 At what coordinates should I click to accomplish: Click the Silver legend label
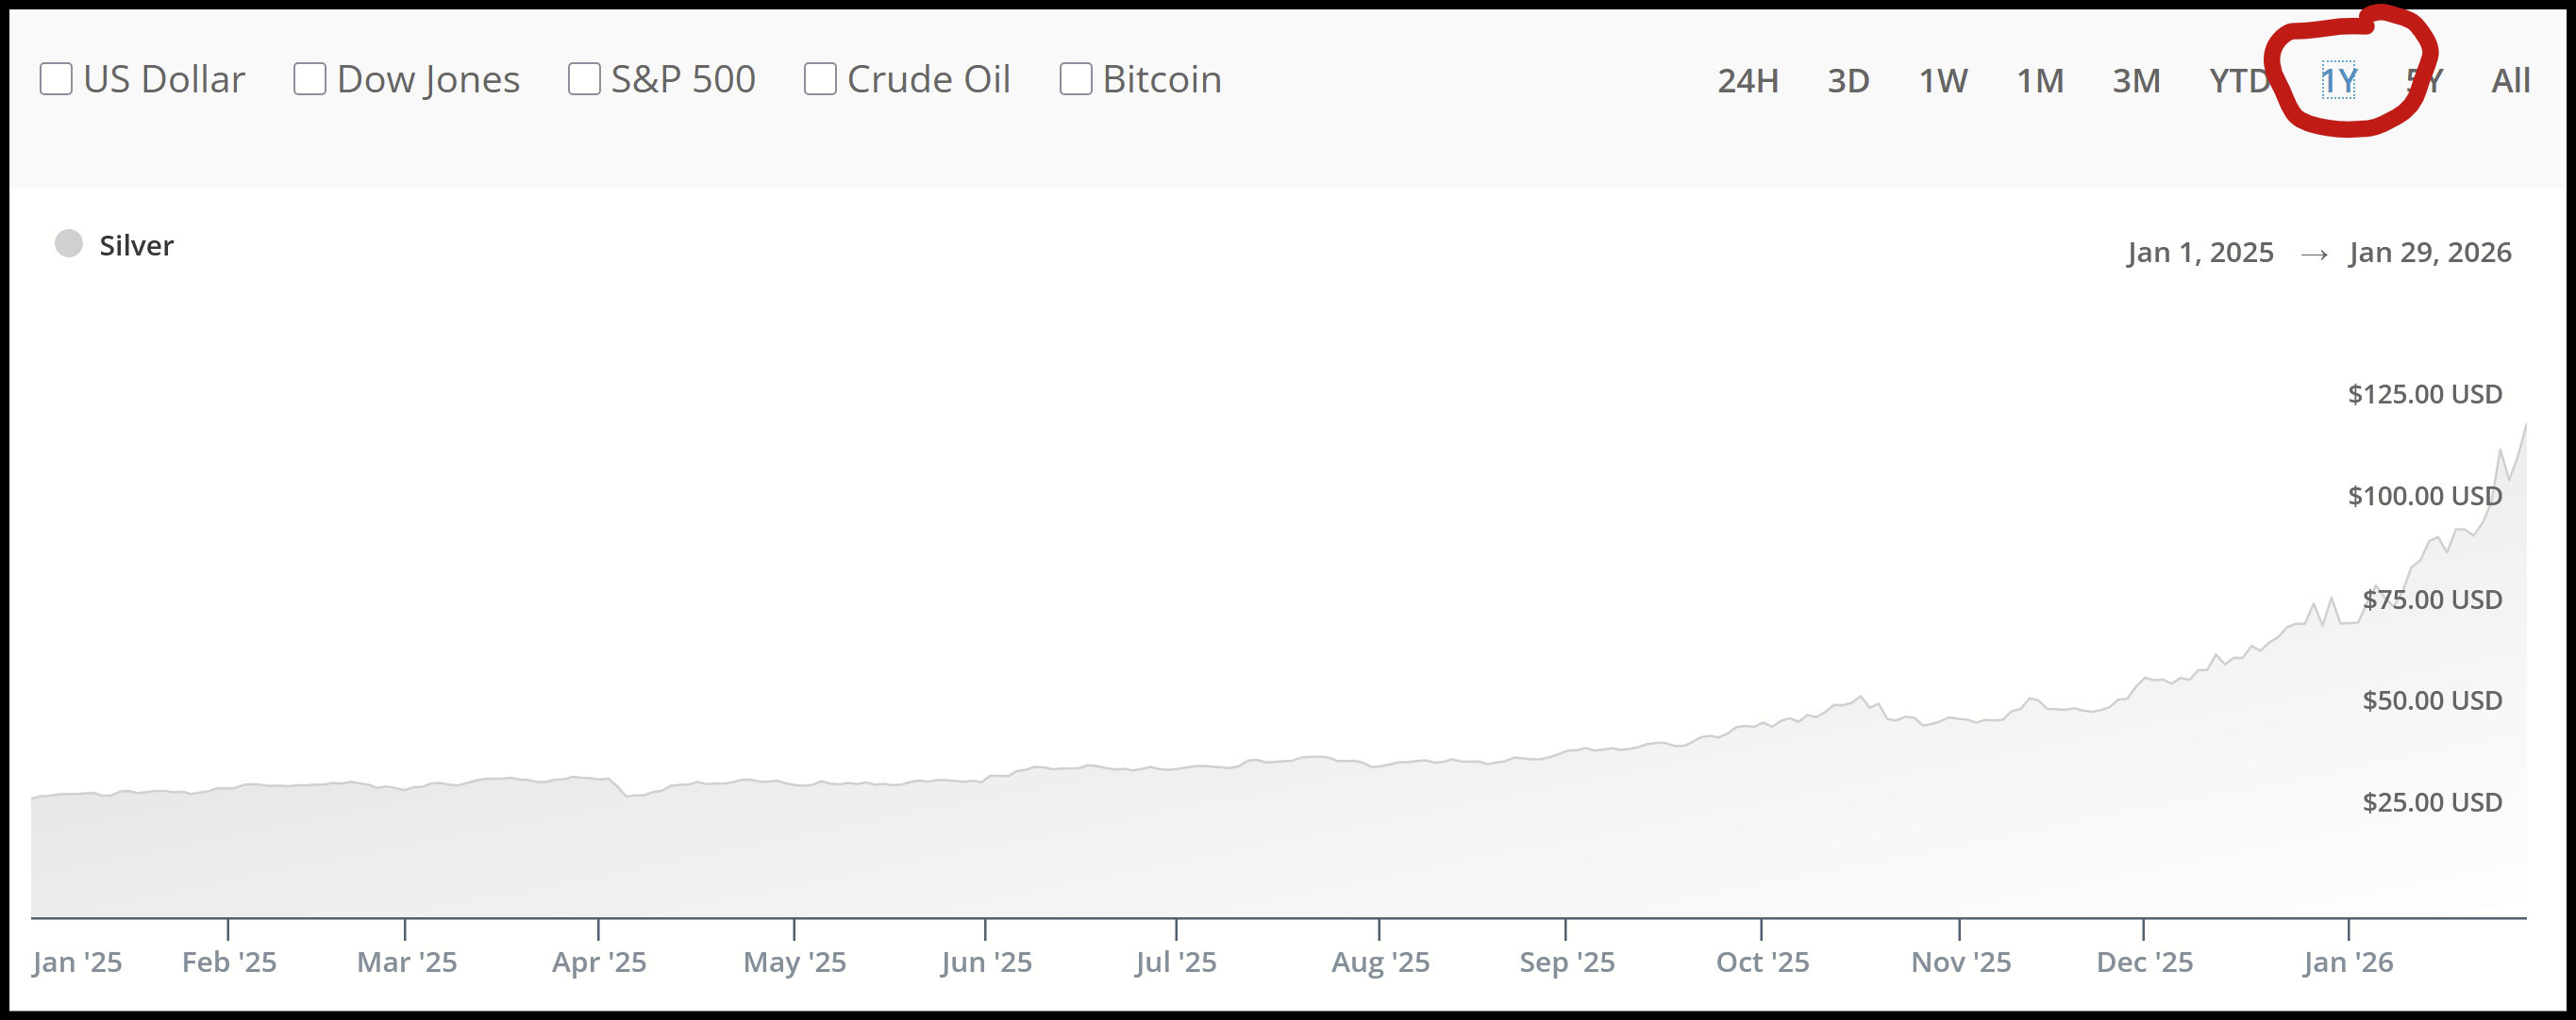click(x=136, y=246)
